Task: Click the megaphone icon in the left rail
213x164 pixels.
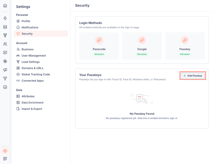Action: pyautogui.click(x=5, y=70)
